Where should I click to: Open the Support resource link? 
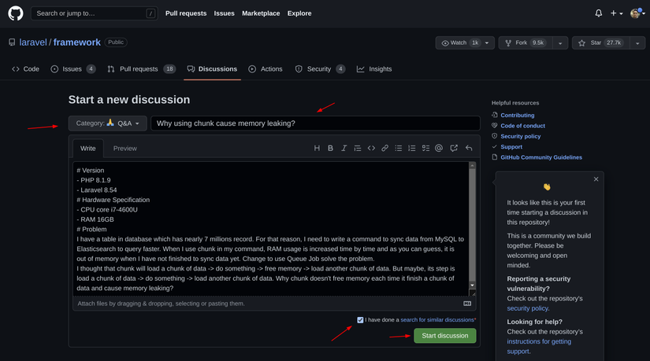(x=511, y=147)
